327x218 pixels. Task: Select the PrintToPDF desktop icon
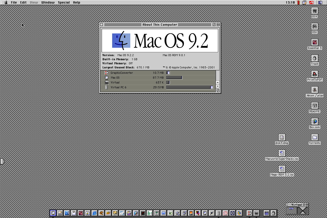(x=314, y=74)
